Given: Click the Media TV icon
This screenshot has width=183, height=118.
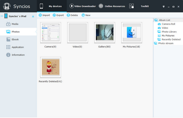Looking at the screenshot, I should click(x=8, y=24).
